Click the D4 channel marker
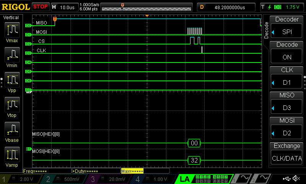306x184 pixels. pyautogui.click(x=28, y=62)
